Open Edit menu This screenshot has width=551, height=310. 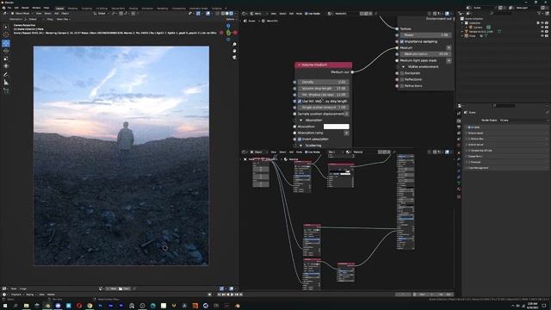click(x=16, y=8)
